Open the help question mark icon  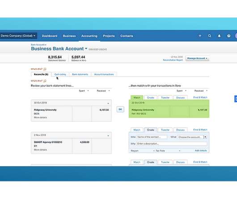point(229,36)
